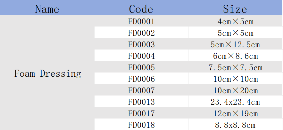Viewport: 283px width, 130px height.
Task: Click the Foam Dressing merged cell
Action: point(47,73)
